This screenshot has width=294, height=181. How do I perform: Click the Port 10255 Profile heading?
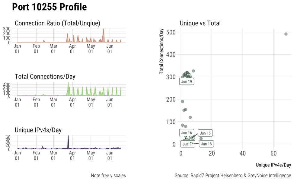pyautogui.click(x=49, y=7)
